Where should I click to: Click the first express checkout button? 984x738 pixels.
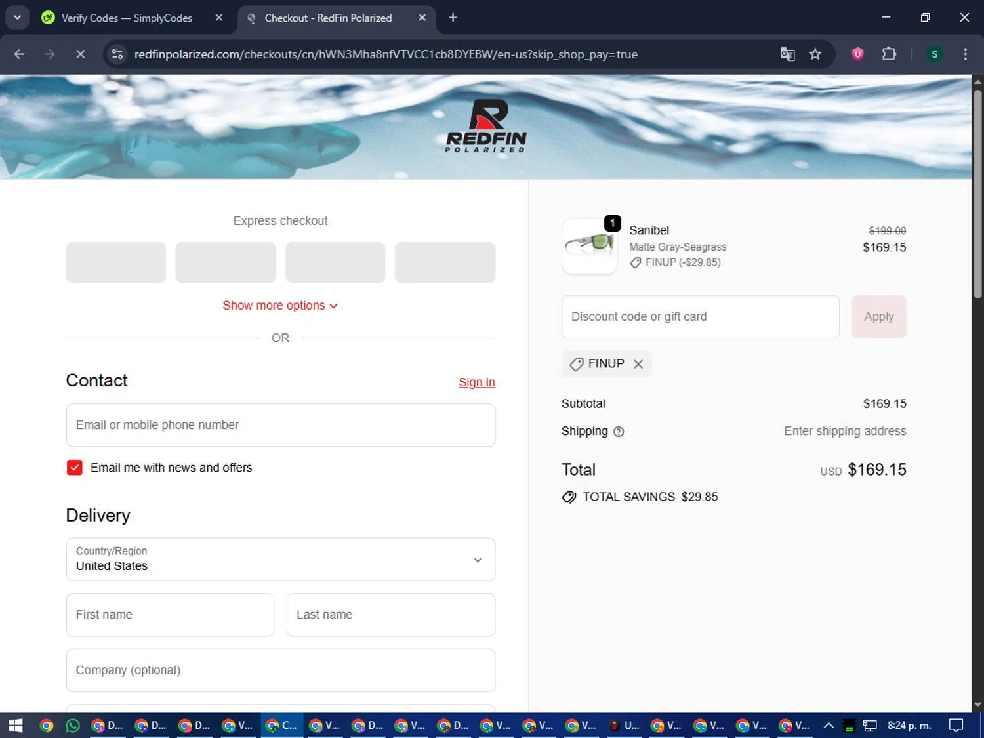[x=116, y=262]
